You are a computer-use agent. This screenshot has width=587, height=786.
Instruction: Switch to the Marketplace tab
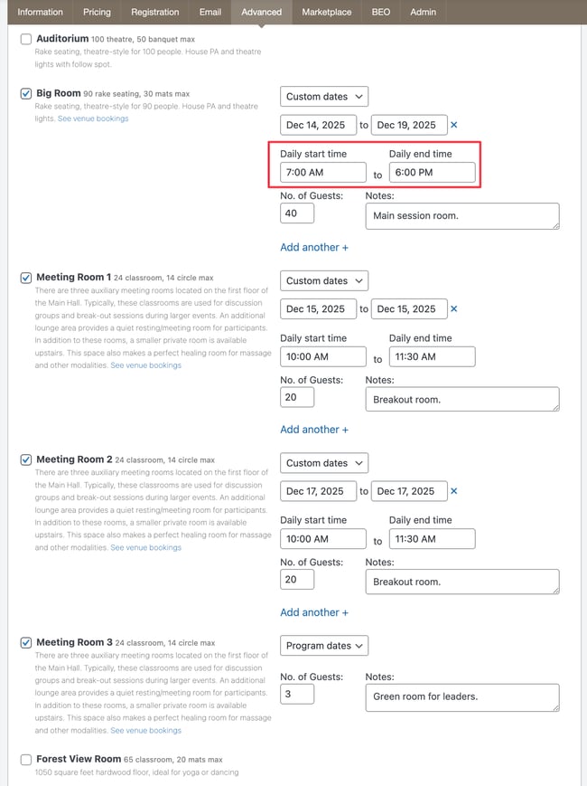pos(327,13)
